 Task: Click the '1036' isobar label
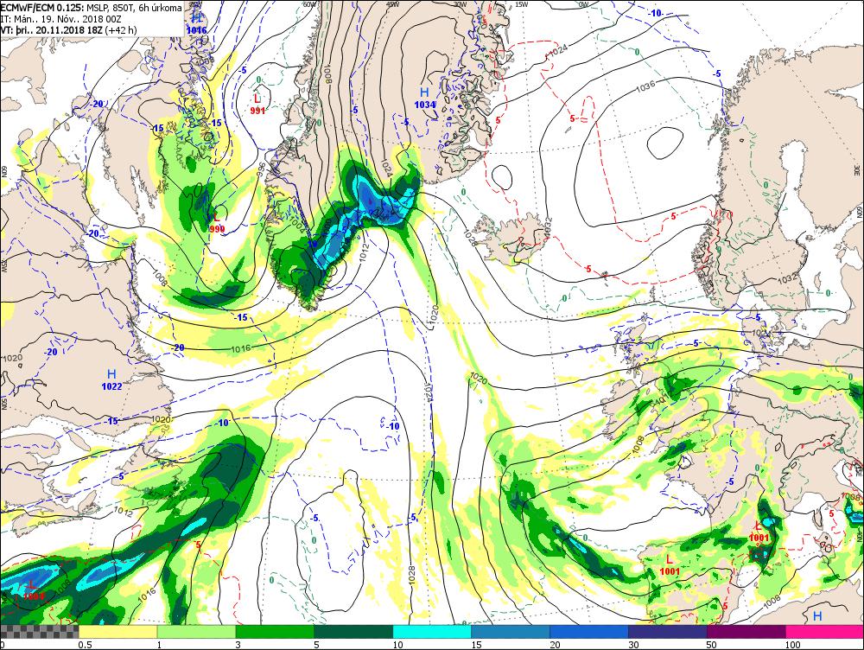click(x=645, y=86)
